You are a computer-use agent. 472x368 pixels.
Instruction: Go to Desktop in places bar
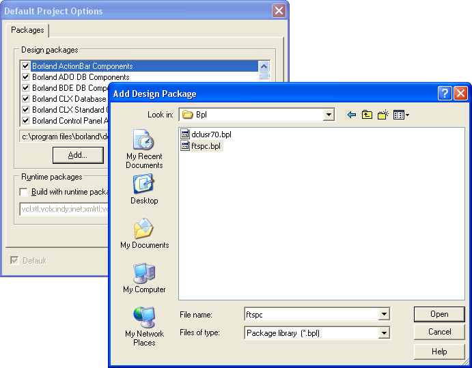144,189
